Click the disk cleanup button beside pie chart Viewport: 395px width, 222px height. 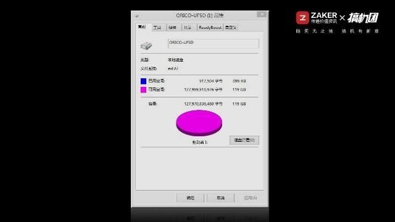[244, 140]
